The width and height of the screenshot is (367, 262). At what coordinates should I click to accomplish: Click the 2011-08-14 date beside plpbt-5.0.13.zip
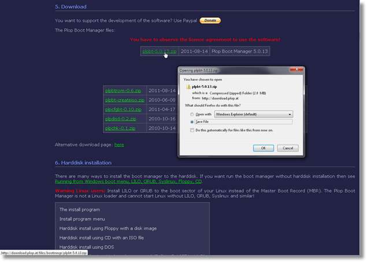coord(194,51)
